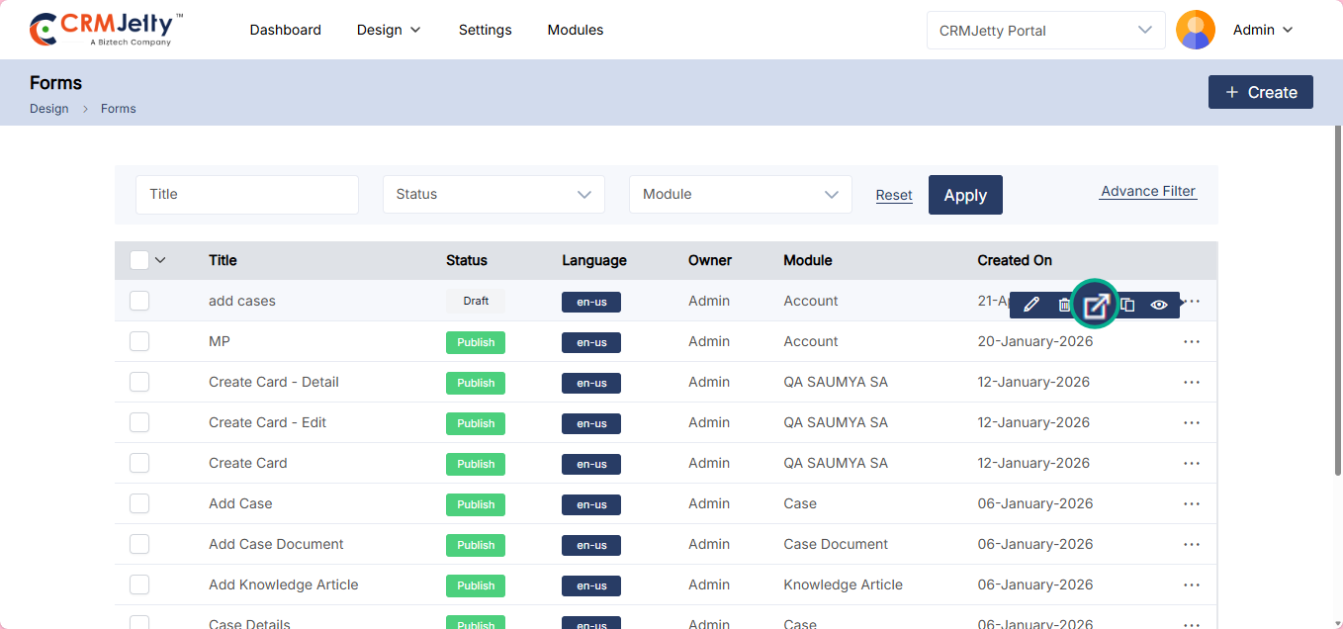
Task: Click the duplicate copy icon for add cases
Action: [x=1127, y=305]
